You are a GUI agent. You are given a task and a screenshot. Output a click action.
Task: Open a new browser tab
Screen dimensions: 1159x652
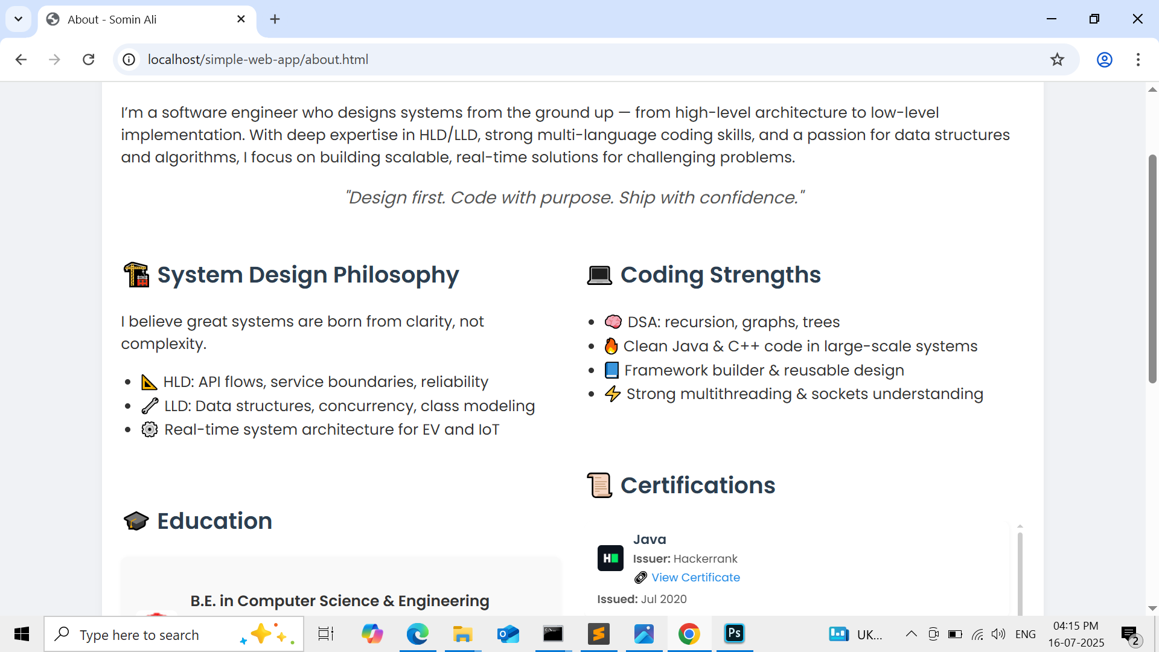[x=275, y=19]
